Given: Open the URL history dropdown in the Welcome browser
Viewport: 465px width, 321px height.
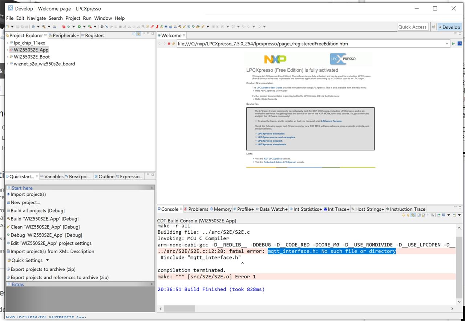Looking at the screenshot, I should [x=447, y=44].
